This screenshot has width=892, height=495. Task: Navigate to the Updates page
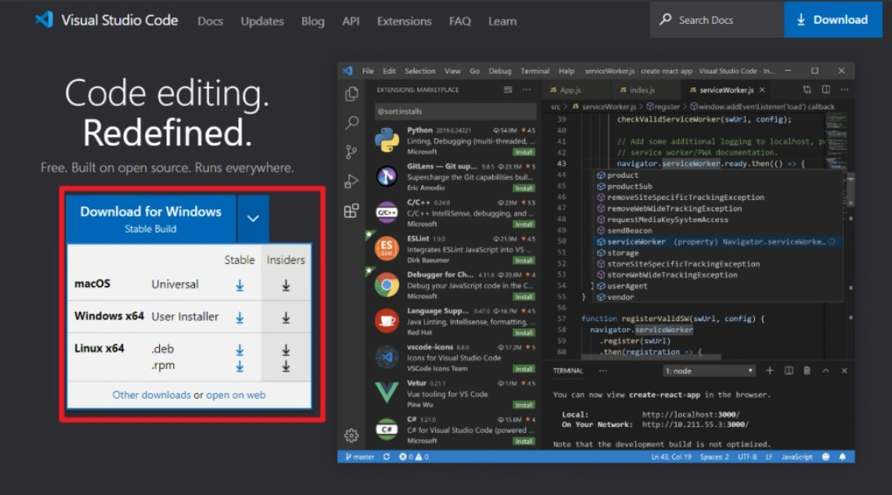(x=262, y=21)
